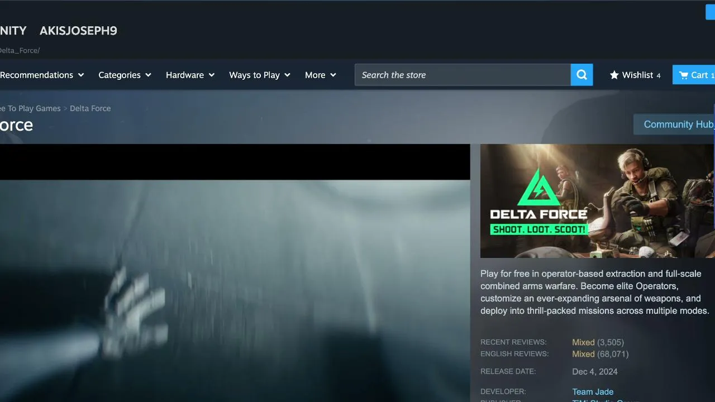
Task: Click the game description paragraph
Action: tap(595, 293)
